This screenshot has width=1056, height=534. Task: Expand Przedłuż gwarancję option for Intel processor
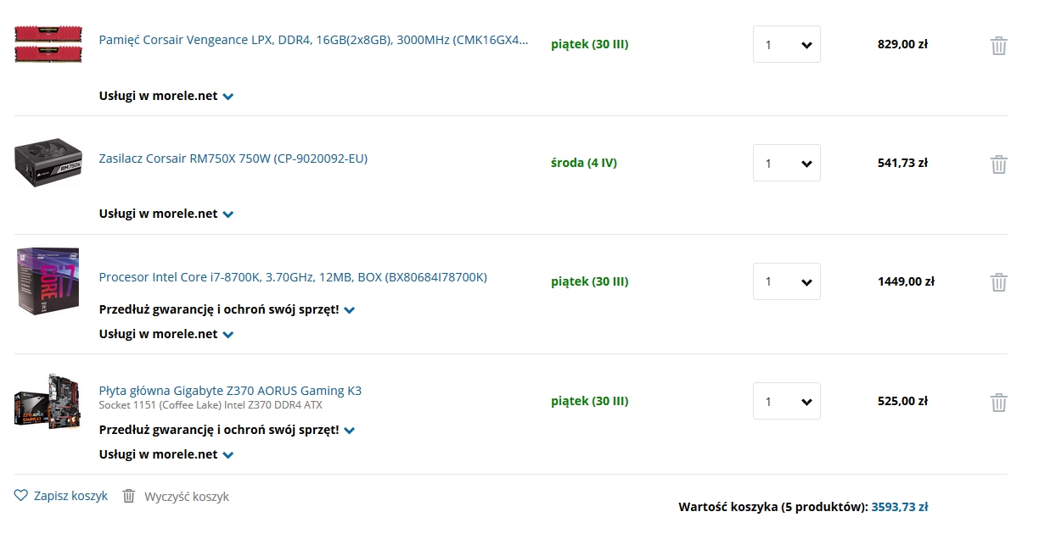point(227,309)
